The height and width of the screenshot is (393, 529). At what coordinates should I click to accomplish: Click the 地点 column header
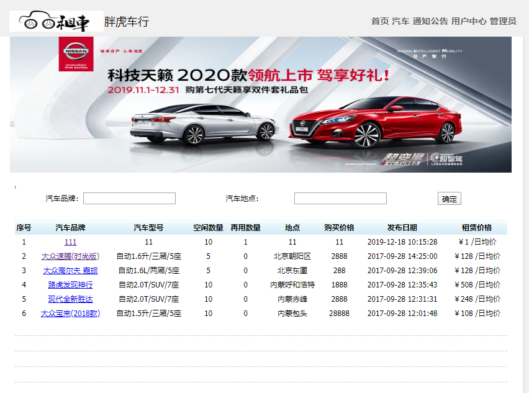tap(292, 228)
